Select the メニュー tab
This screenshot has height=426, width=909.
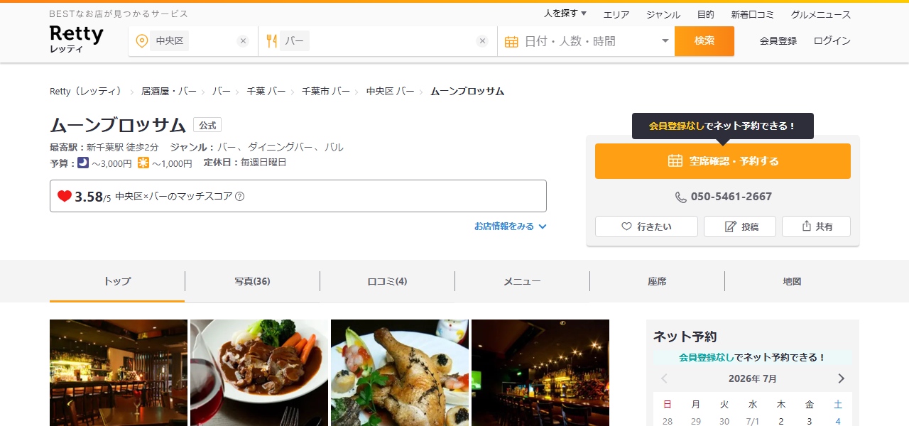point(522,281)
